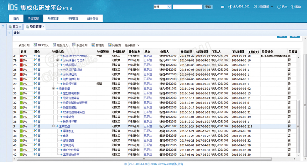Click the green progress bar of row 29
The height and width of the screenshot is (166, 307).
point(21,84)
